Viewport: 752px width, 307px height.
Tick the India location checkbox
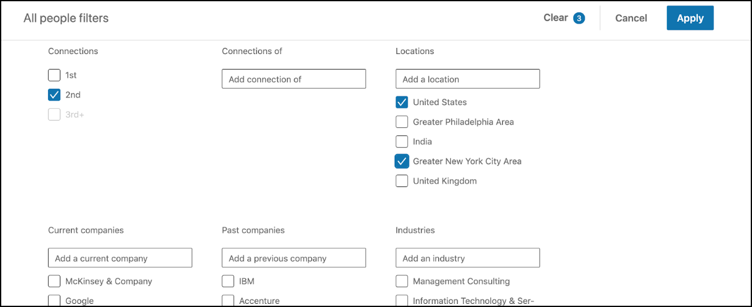[x=402, y=142]
